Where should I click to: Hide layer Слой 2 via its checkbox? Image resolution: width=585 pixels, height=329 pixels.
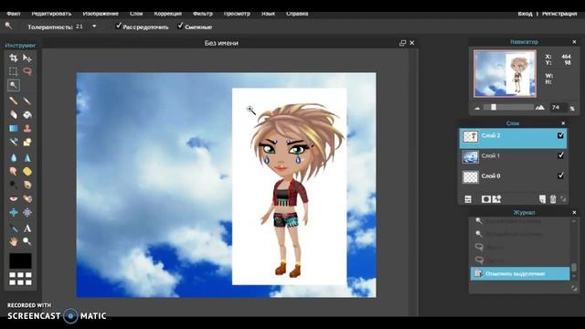560,135
